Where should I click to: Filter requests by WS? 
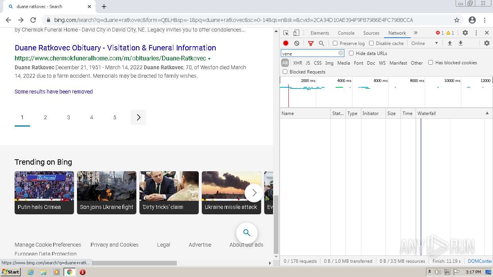(382, 63)
